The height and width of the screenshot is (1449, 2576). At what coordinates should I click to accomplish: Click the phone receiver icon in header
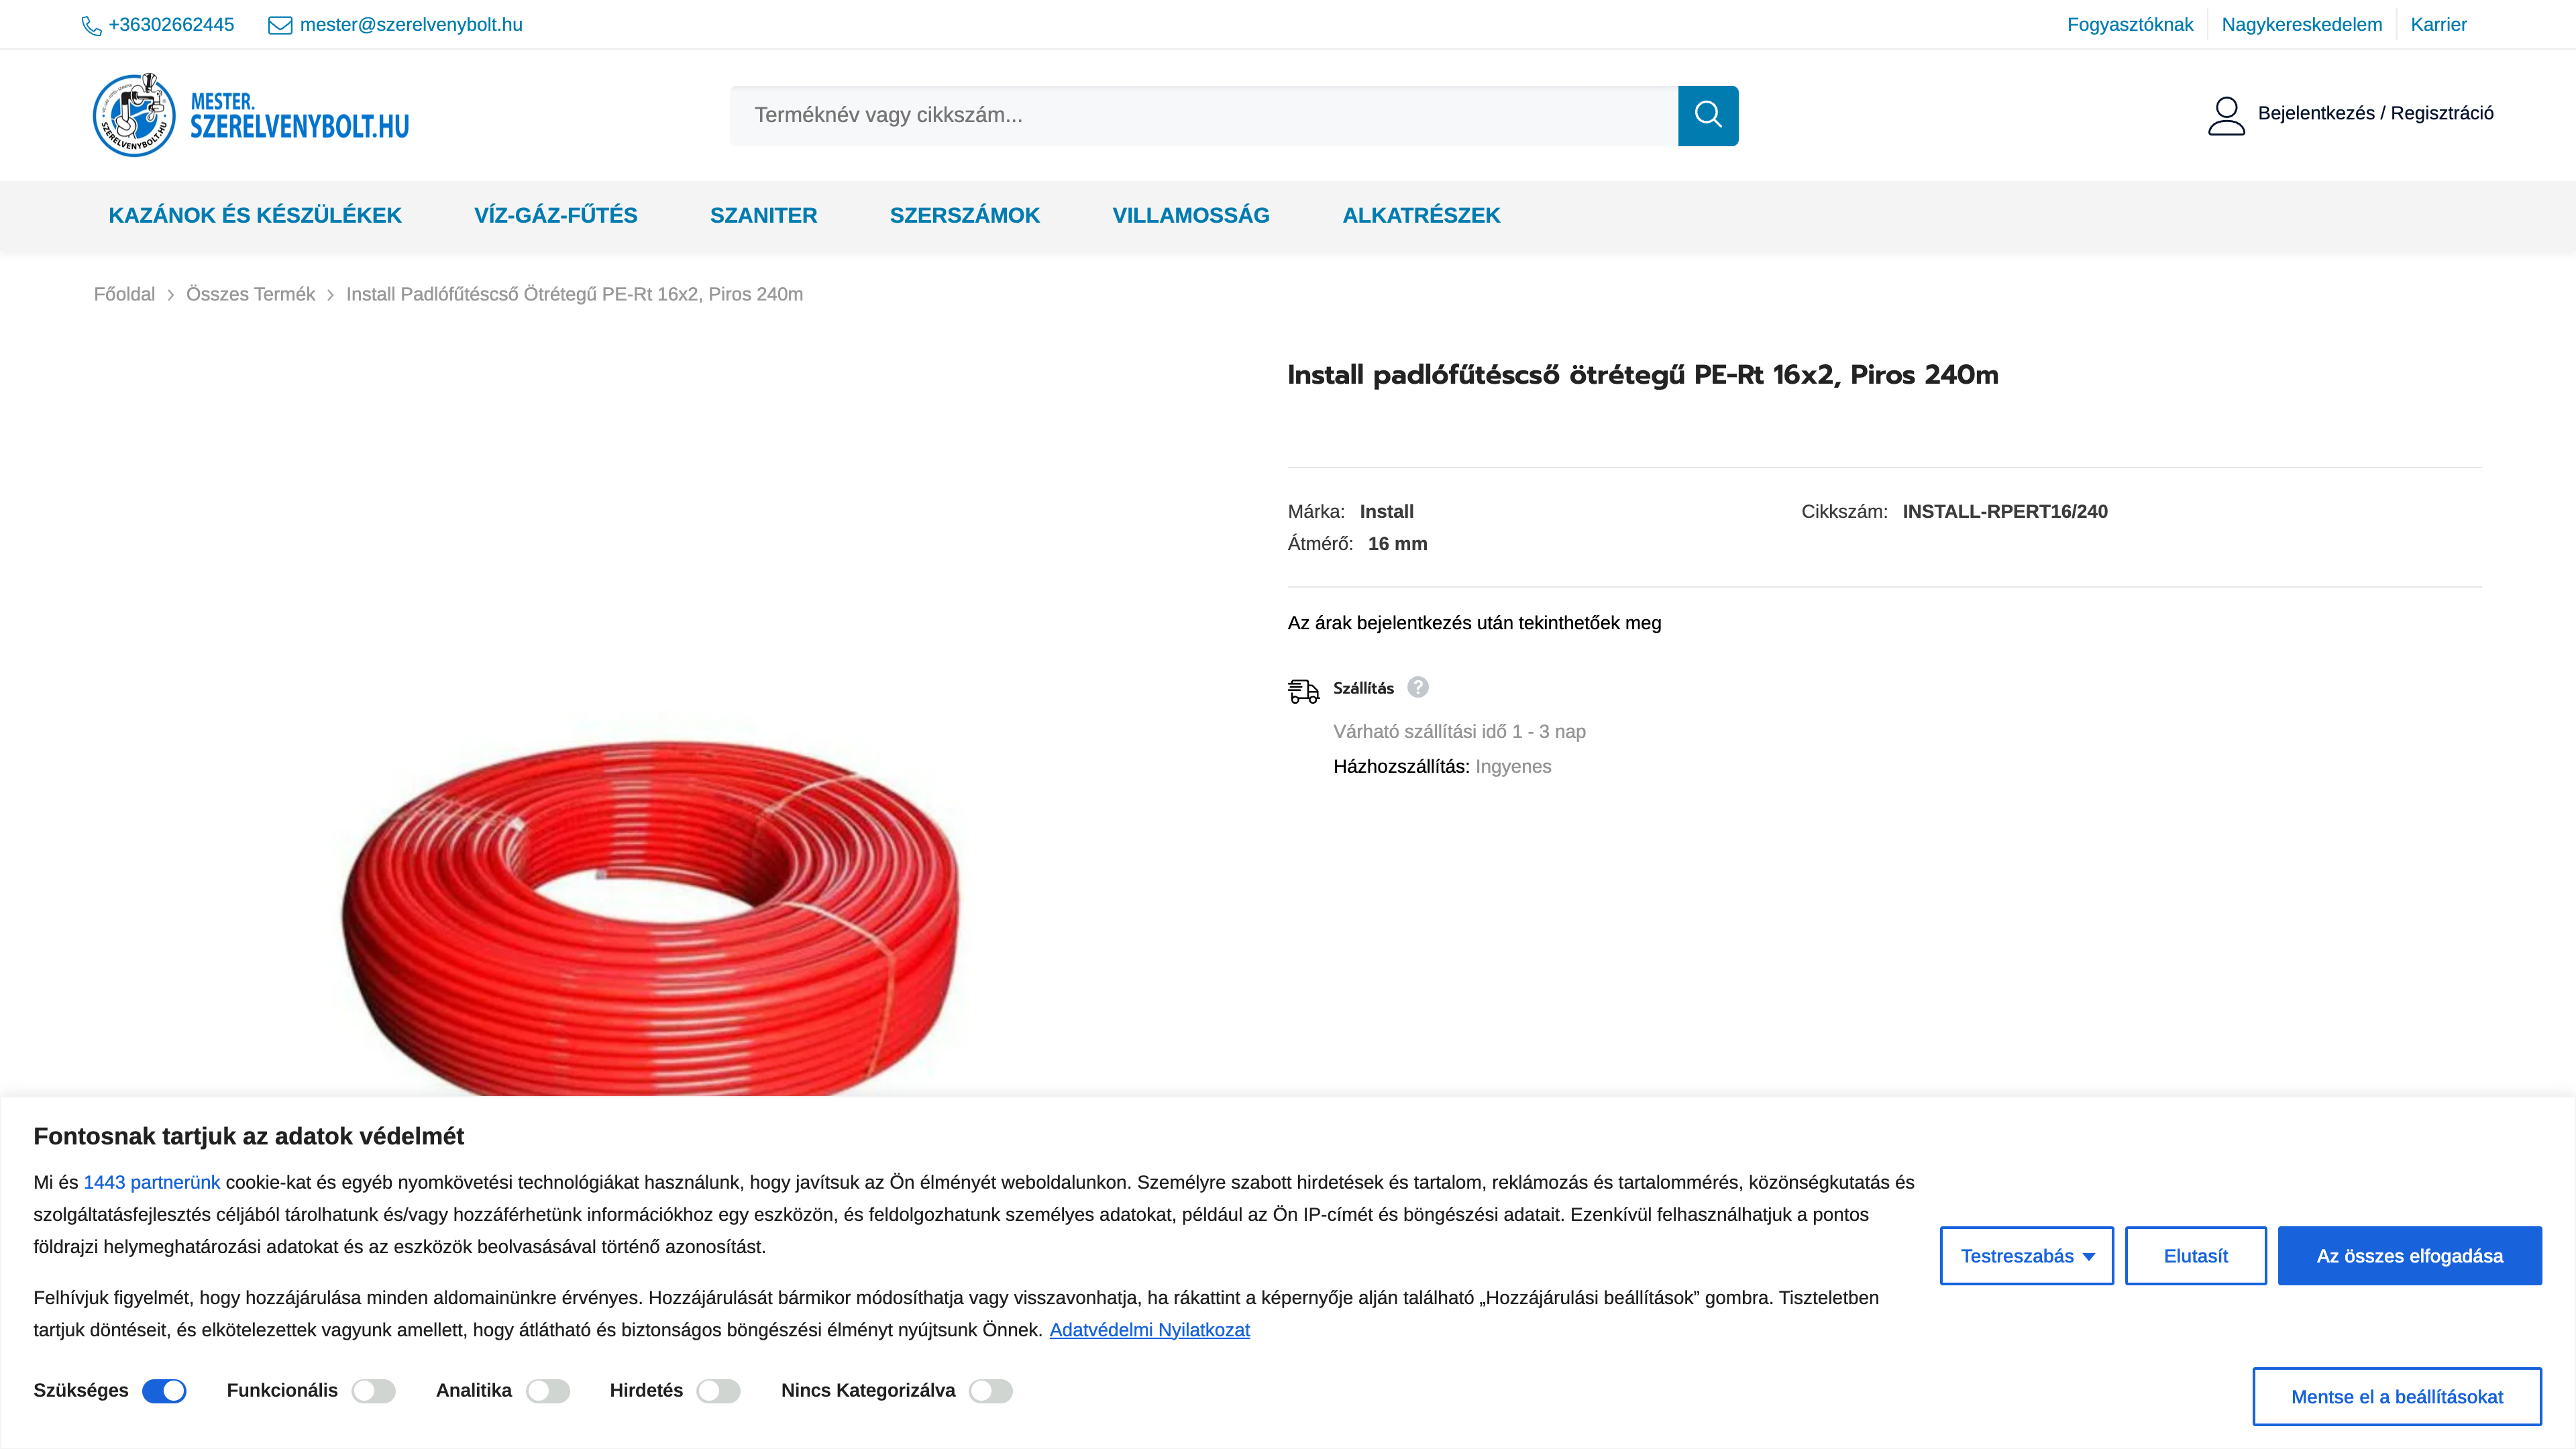(x=91, y=25)
